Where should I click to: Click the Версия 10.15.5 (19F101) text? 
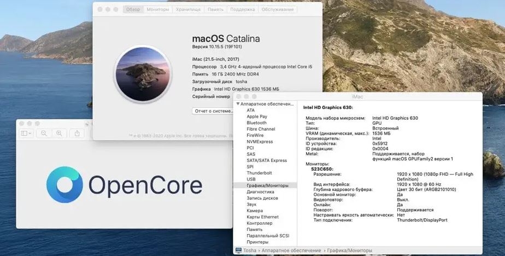click(x=217, y=46)
